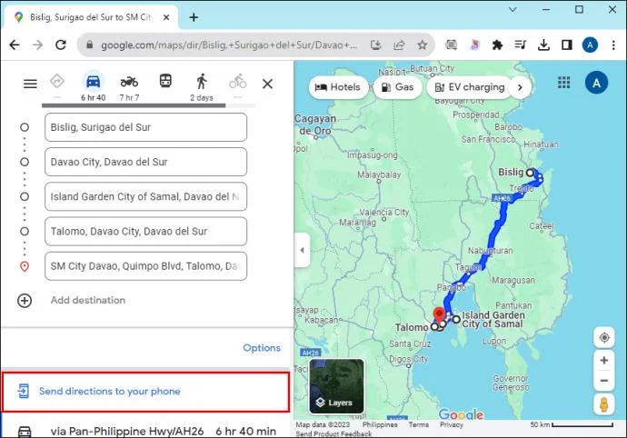
Task: Click the Bislig waypoint marker on map
Action: (x=530, y=173)
